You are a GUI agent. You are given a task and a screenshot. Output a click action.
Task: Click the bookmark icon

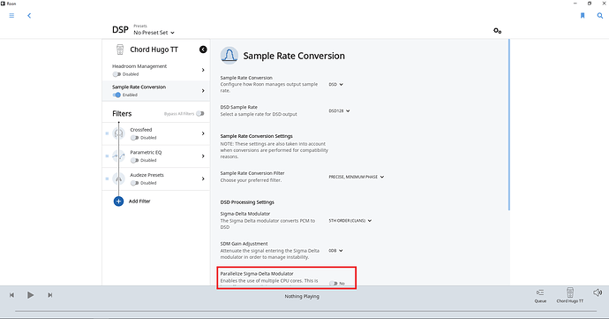(583, 16)
